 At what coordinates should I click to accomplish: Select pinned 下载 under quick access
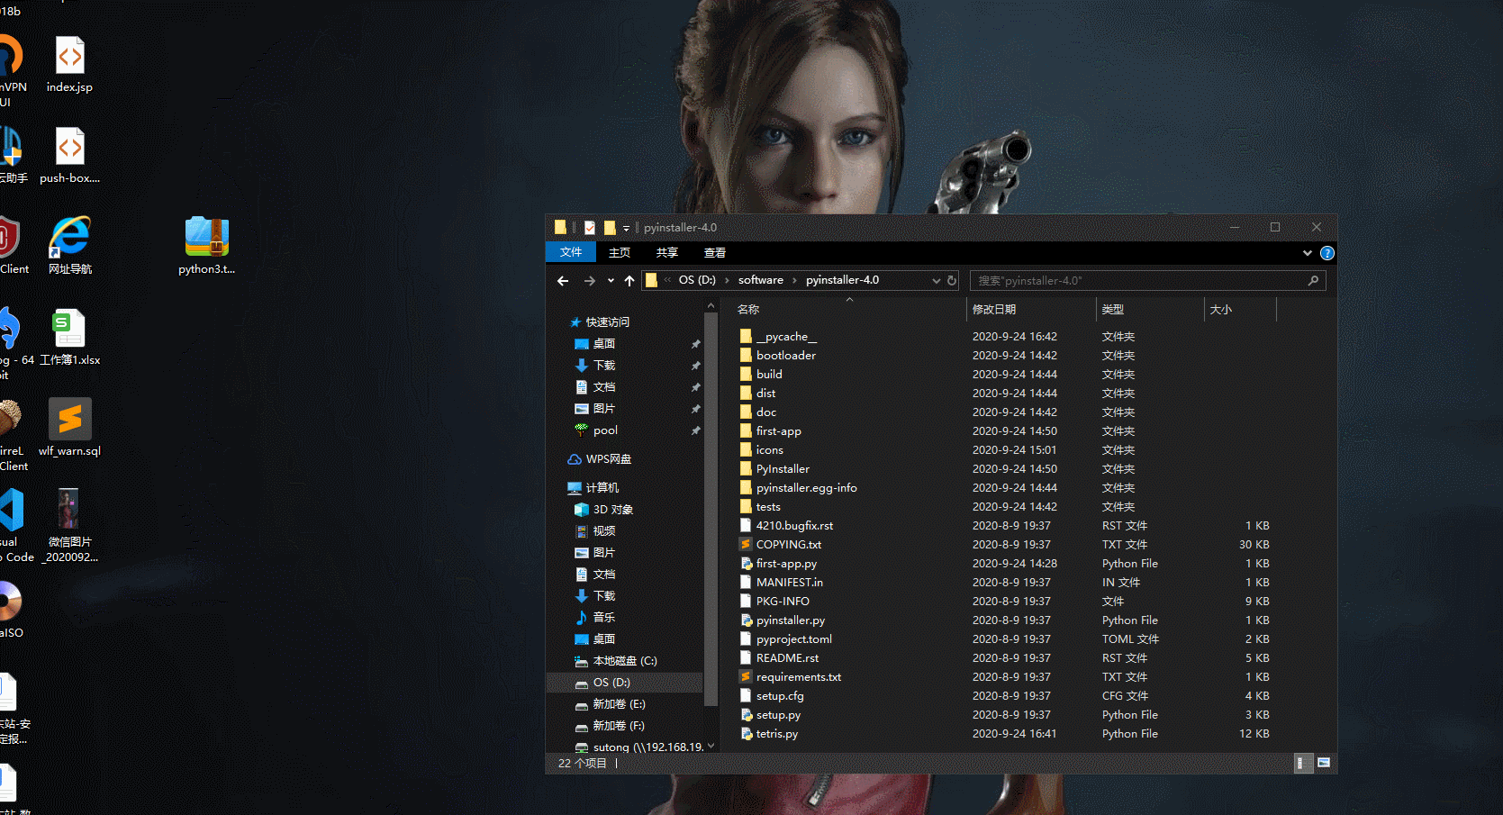point(604,365)
